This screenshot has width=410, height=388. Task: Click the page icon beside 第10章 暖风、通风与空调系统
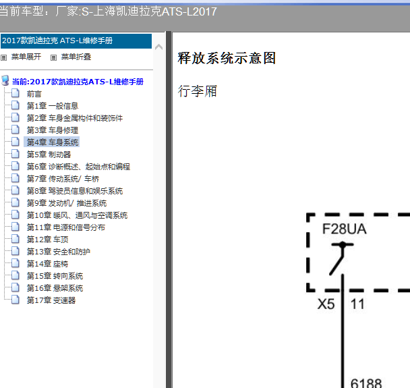(x=16, y=215)
